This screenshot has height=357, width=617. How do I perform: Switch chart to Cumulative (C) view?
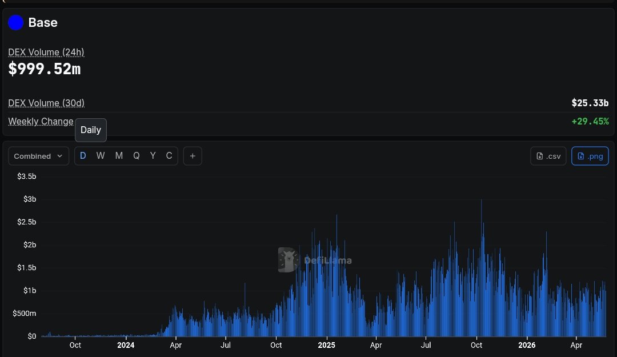[169, 156]
